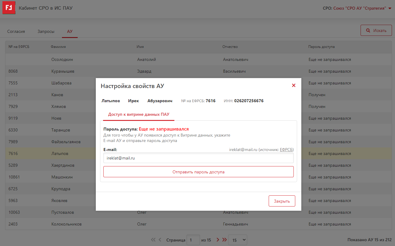Switch to the Согласия tab
This screenshot has width=395, height=246.
[16, 31]
